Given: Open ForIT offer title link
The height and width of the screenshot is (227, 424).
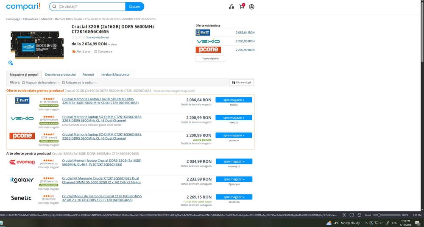Looking at the screenshot, I should pos(100,101).
